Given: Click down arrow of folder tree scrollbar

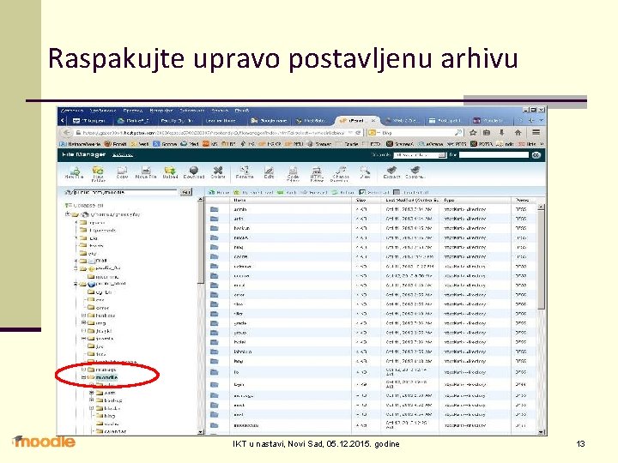Looking at the screenshot, I should point(200,432).
